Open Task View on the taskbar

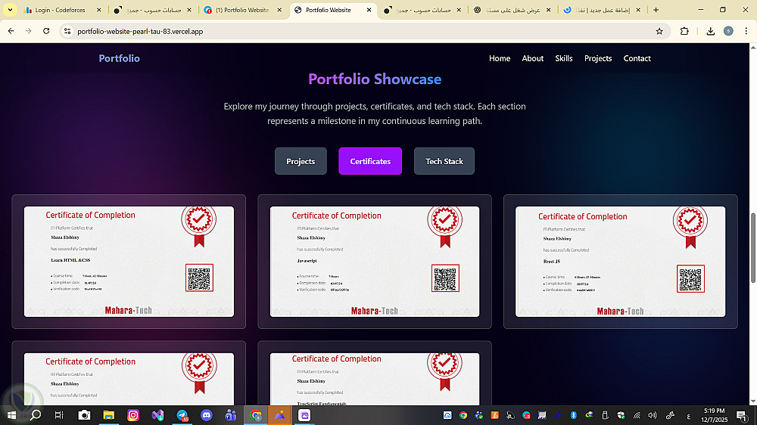59,415
